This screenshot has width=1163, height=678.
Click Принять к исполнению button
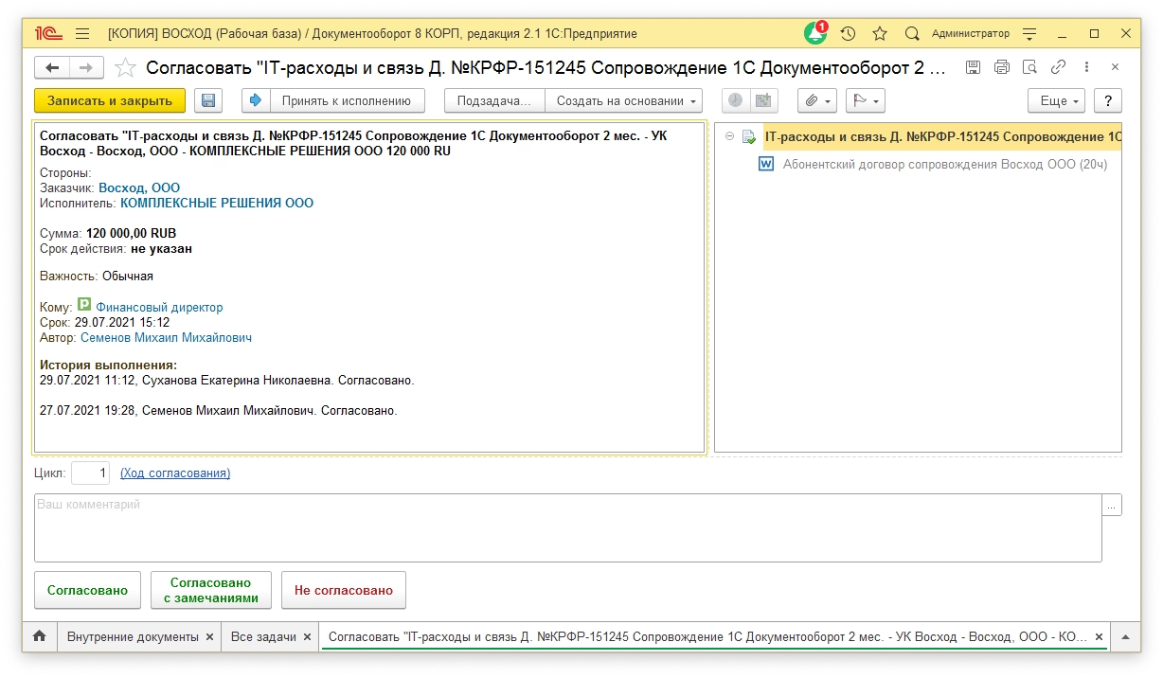point(346,100)
